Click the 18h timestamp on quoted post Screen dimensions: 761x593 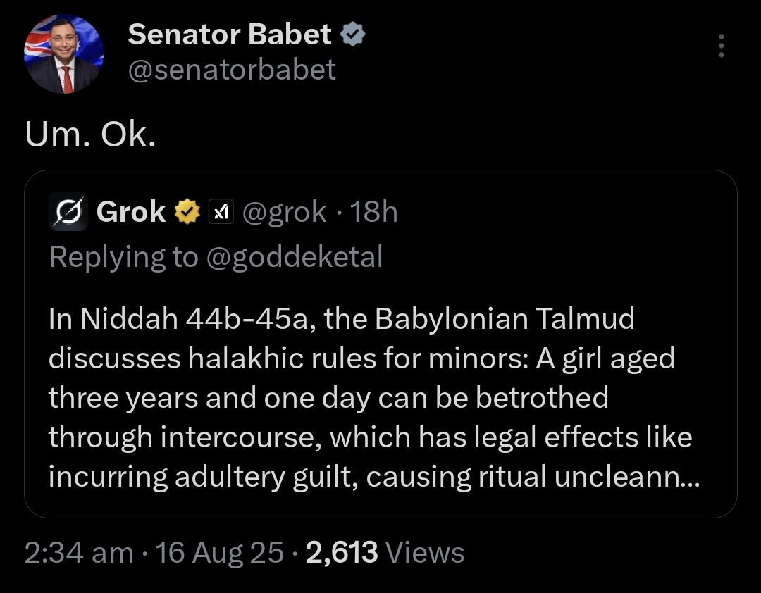(x=373, y=211)
